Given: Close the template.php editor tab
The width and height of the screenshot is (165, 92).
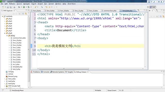Looking at the screenshot, I should click(x=134, y=11).
